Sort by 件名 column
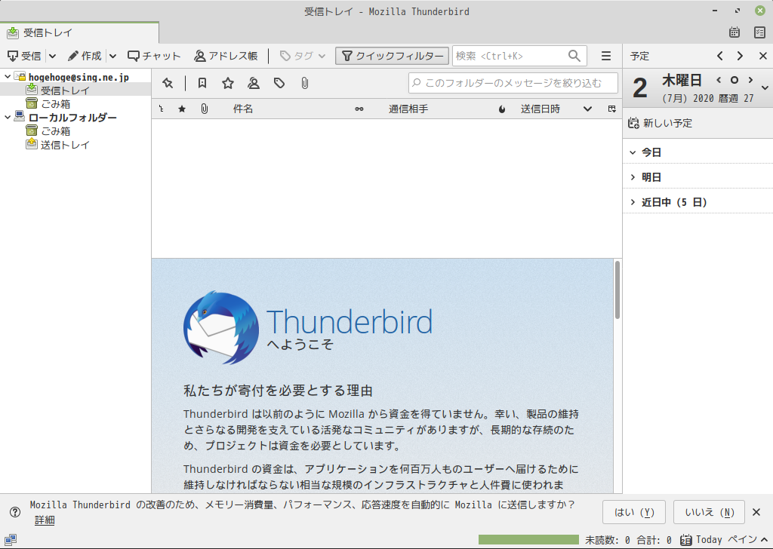Screen dimensions: 773x549 click(243, 109)
